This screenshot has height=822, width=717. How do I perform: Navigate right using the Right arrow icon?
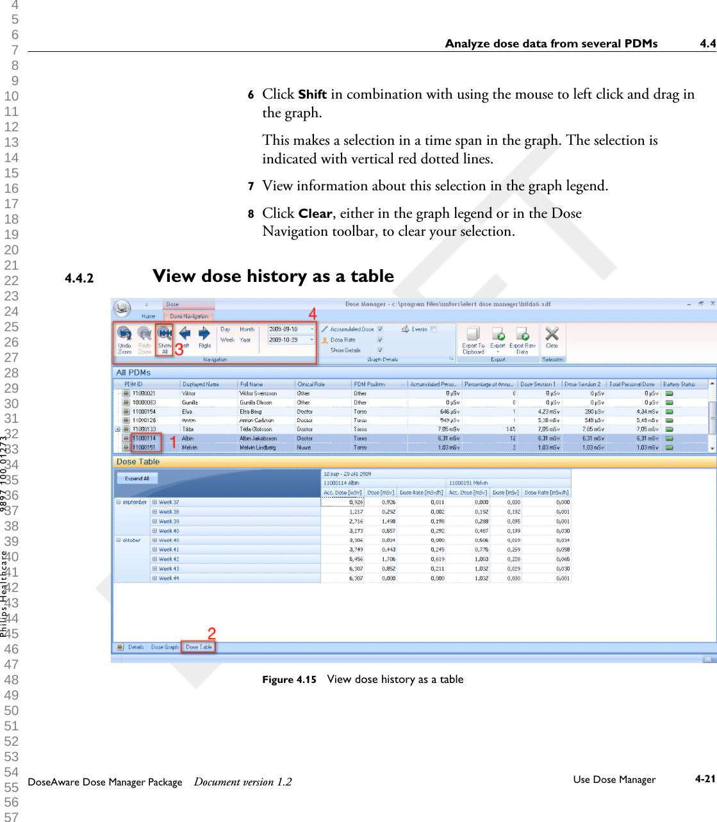(x=204, y=333)
